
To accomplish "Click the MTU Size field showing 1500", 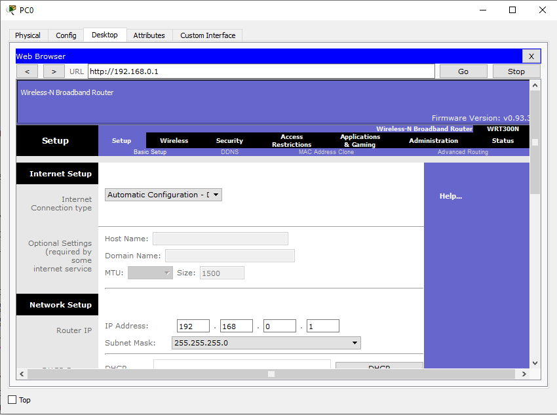I will [x=222, y=273].
